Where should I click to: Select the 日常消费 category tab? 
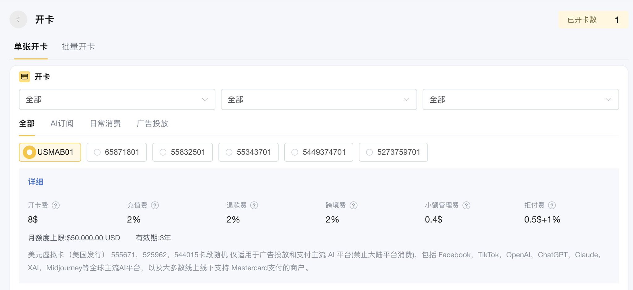pos(105,124)
